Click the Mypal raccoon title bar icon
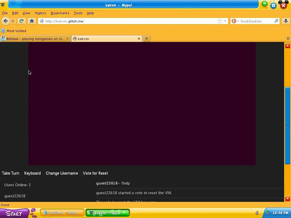 3,5
